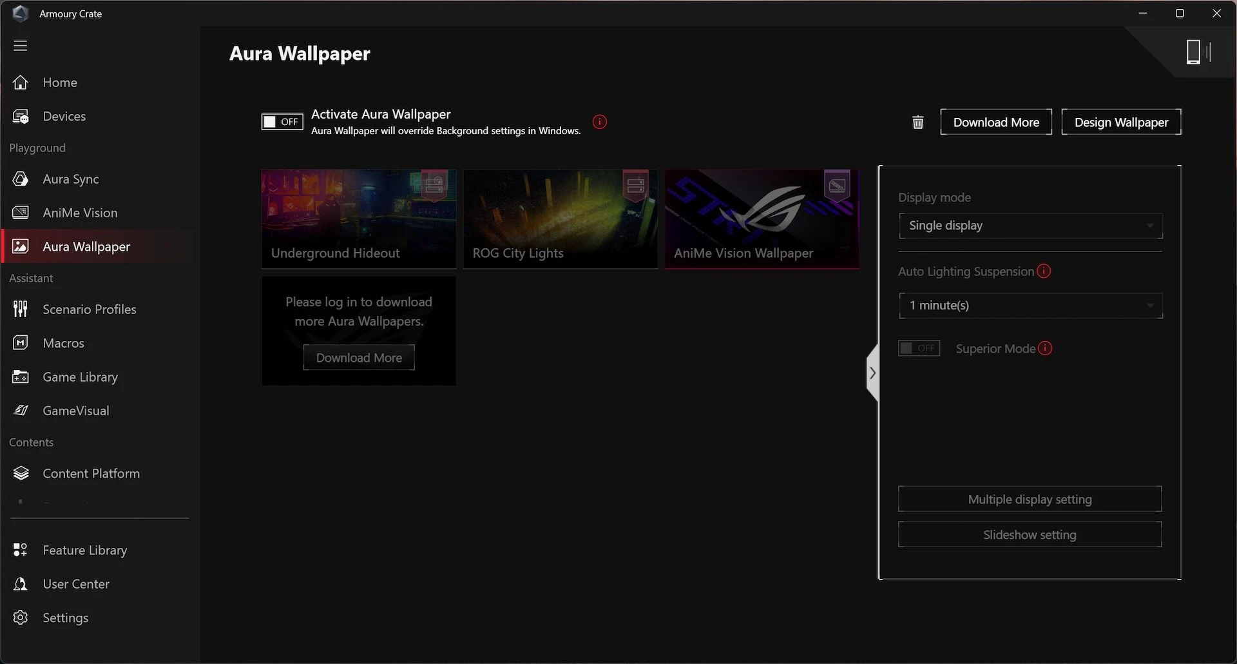Select the AniMe Vision Wallpaper tile
1237x664 pixels.
762,219
